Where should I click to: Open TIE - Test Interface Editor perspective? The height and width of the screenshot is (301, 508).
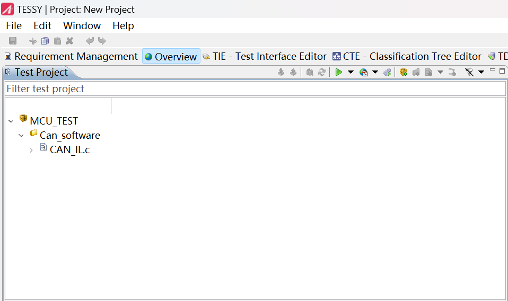click(x=265, y=56)
